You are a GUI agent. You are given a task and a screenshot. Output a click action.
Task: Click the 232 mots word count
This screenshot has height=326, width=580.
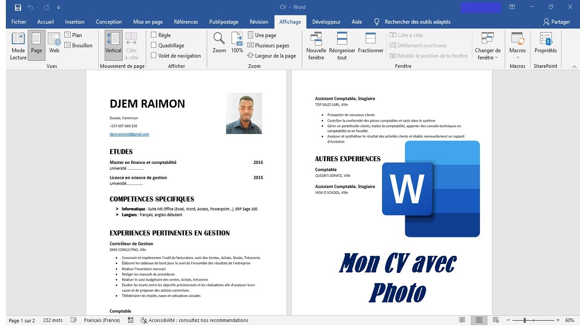[53, 320]
